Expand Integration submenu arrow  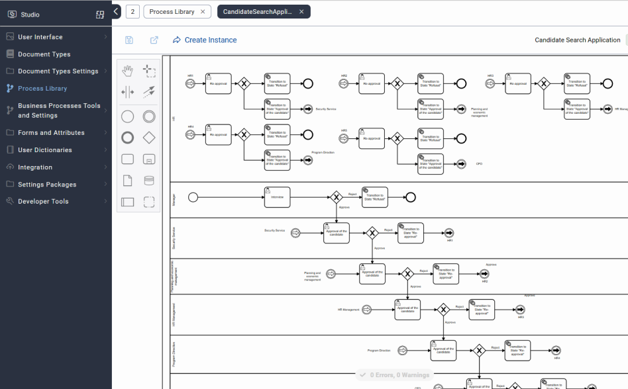point(105,167)
